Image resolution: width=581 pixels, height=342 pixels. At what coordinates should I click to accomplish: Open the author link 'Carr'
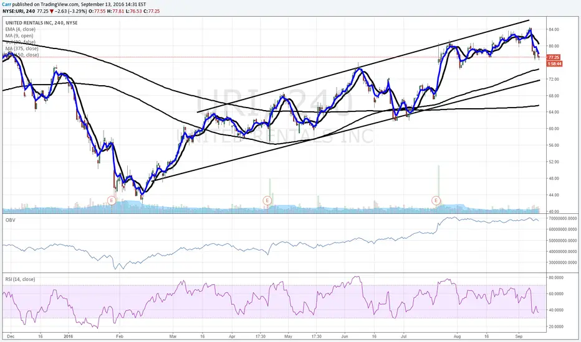pyautogui.click(x=6, y=4)
